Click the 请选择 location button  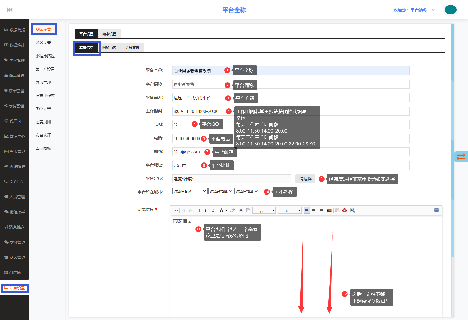coord(305,179)
